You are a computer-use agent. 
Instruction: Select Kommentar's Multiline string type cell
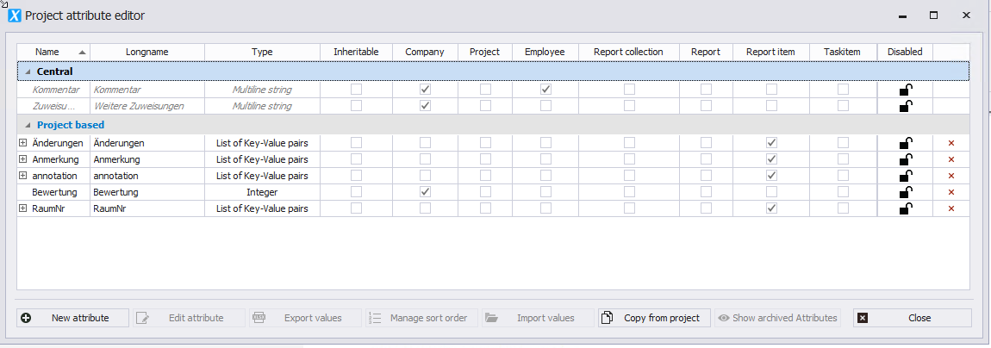262,90
